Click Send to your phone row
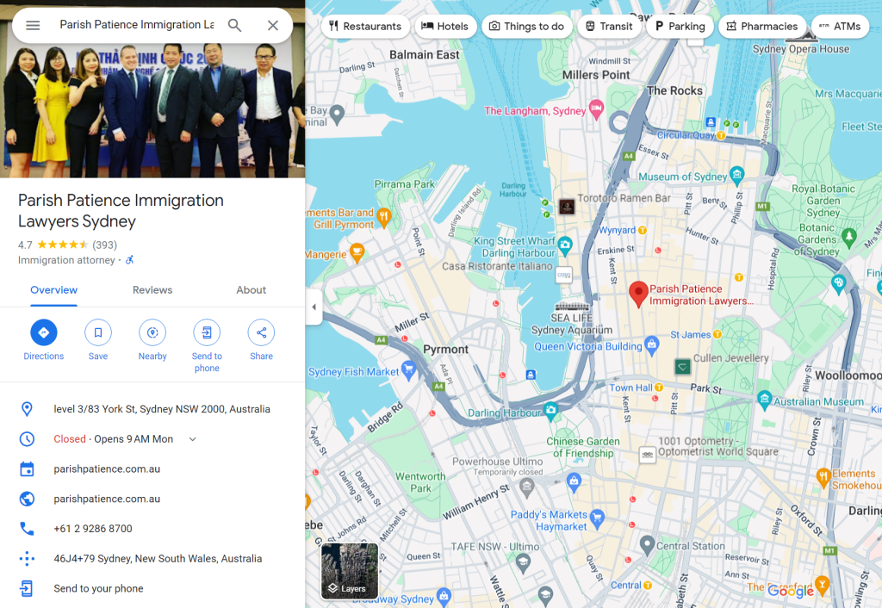 pos(152,588)
